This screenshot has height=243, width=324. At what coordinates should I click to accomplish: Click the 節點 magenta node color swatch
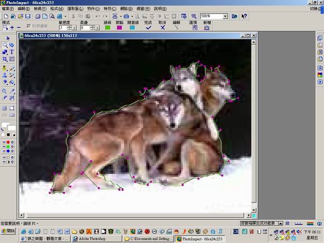[x=119, y=28]
